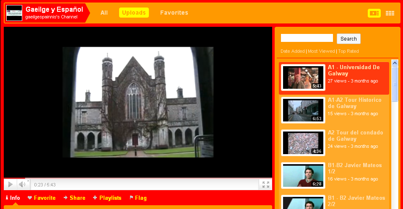Click the Search button

coord(348,39)
